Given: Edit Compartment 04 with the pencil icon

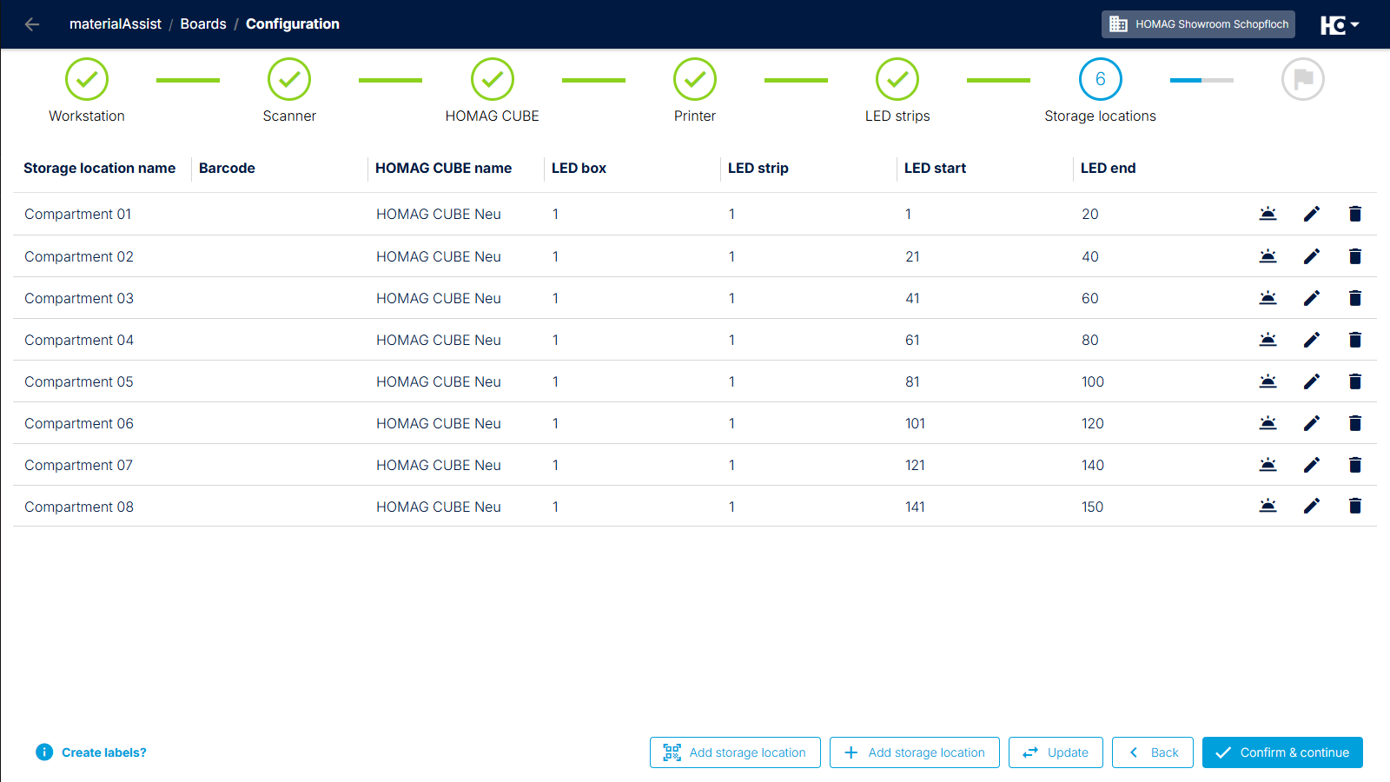Looking at the screenshot, I should click(1312, 340).
